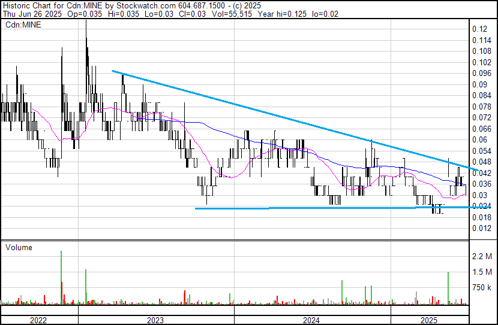Click the 0.012 price axis label

(481, 228)
